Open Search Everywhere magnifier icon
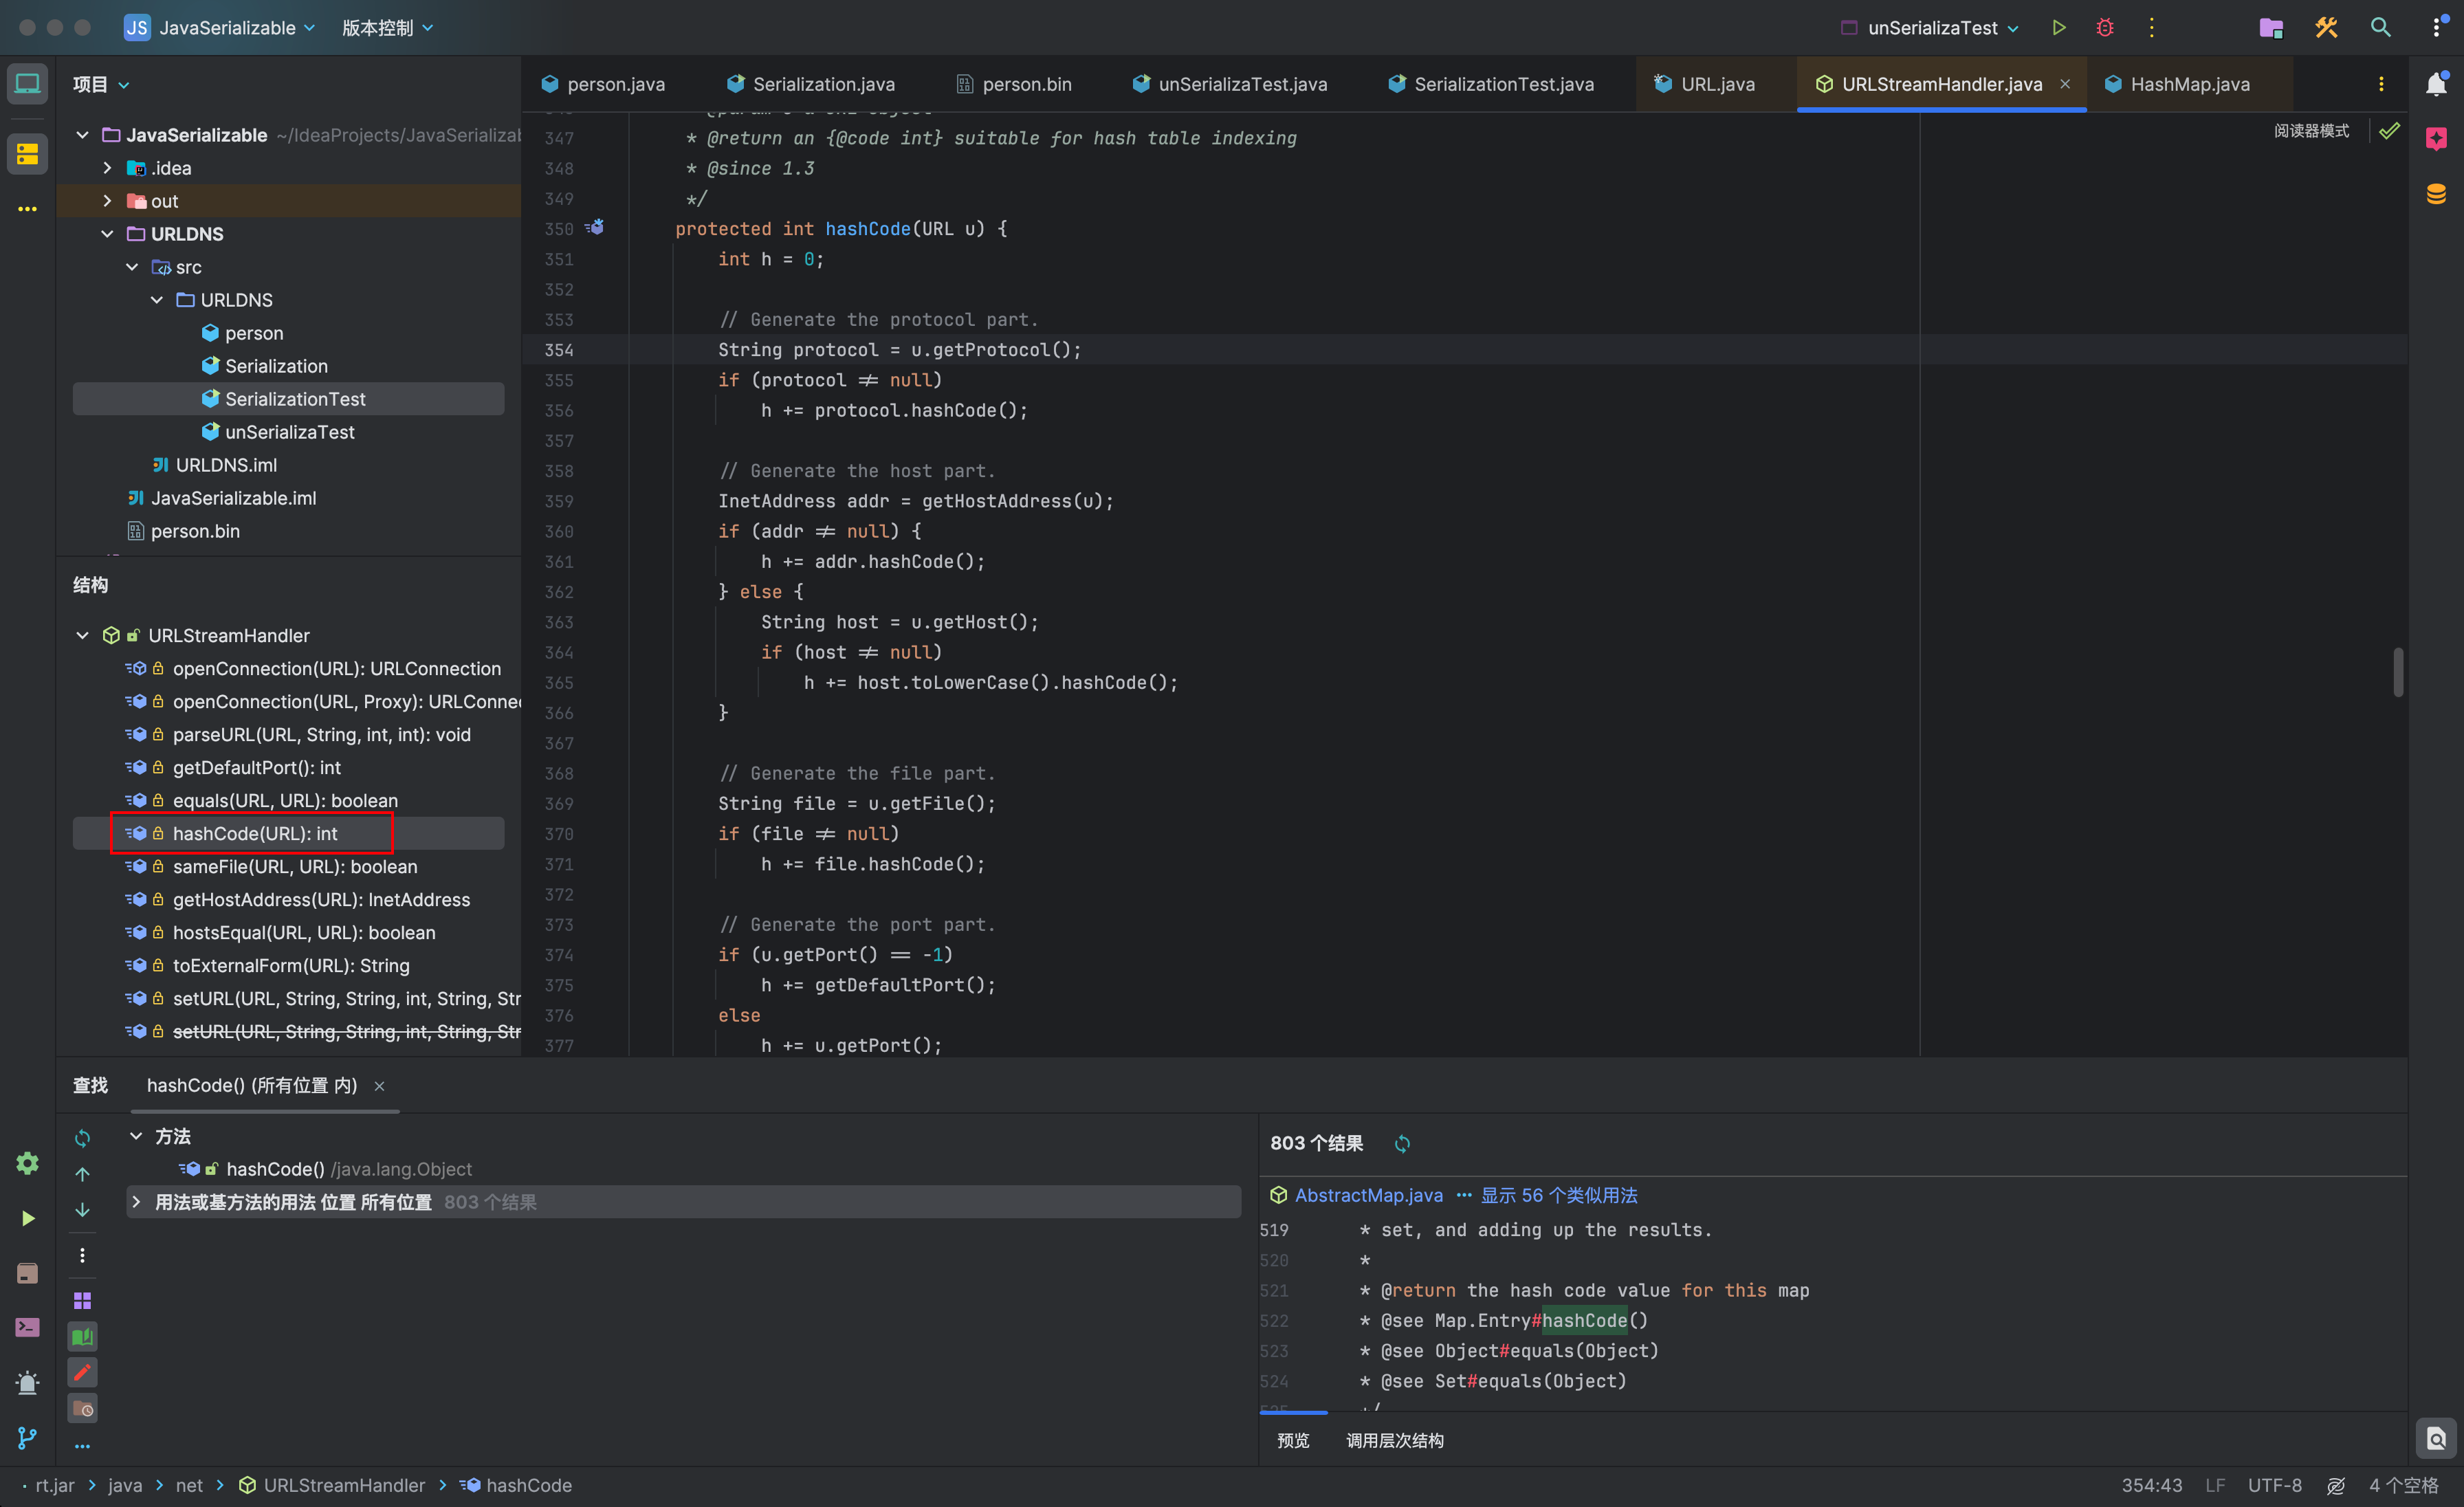 (x=2380, y=28)
